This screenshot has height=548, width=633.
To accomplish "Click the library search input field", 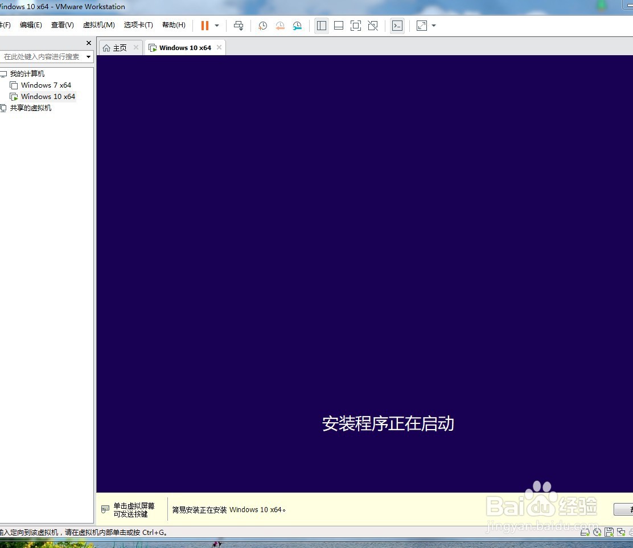I will coord(42,57).
